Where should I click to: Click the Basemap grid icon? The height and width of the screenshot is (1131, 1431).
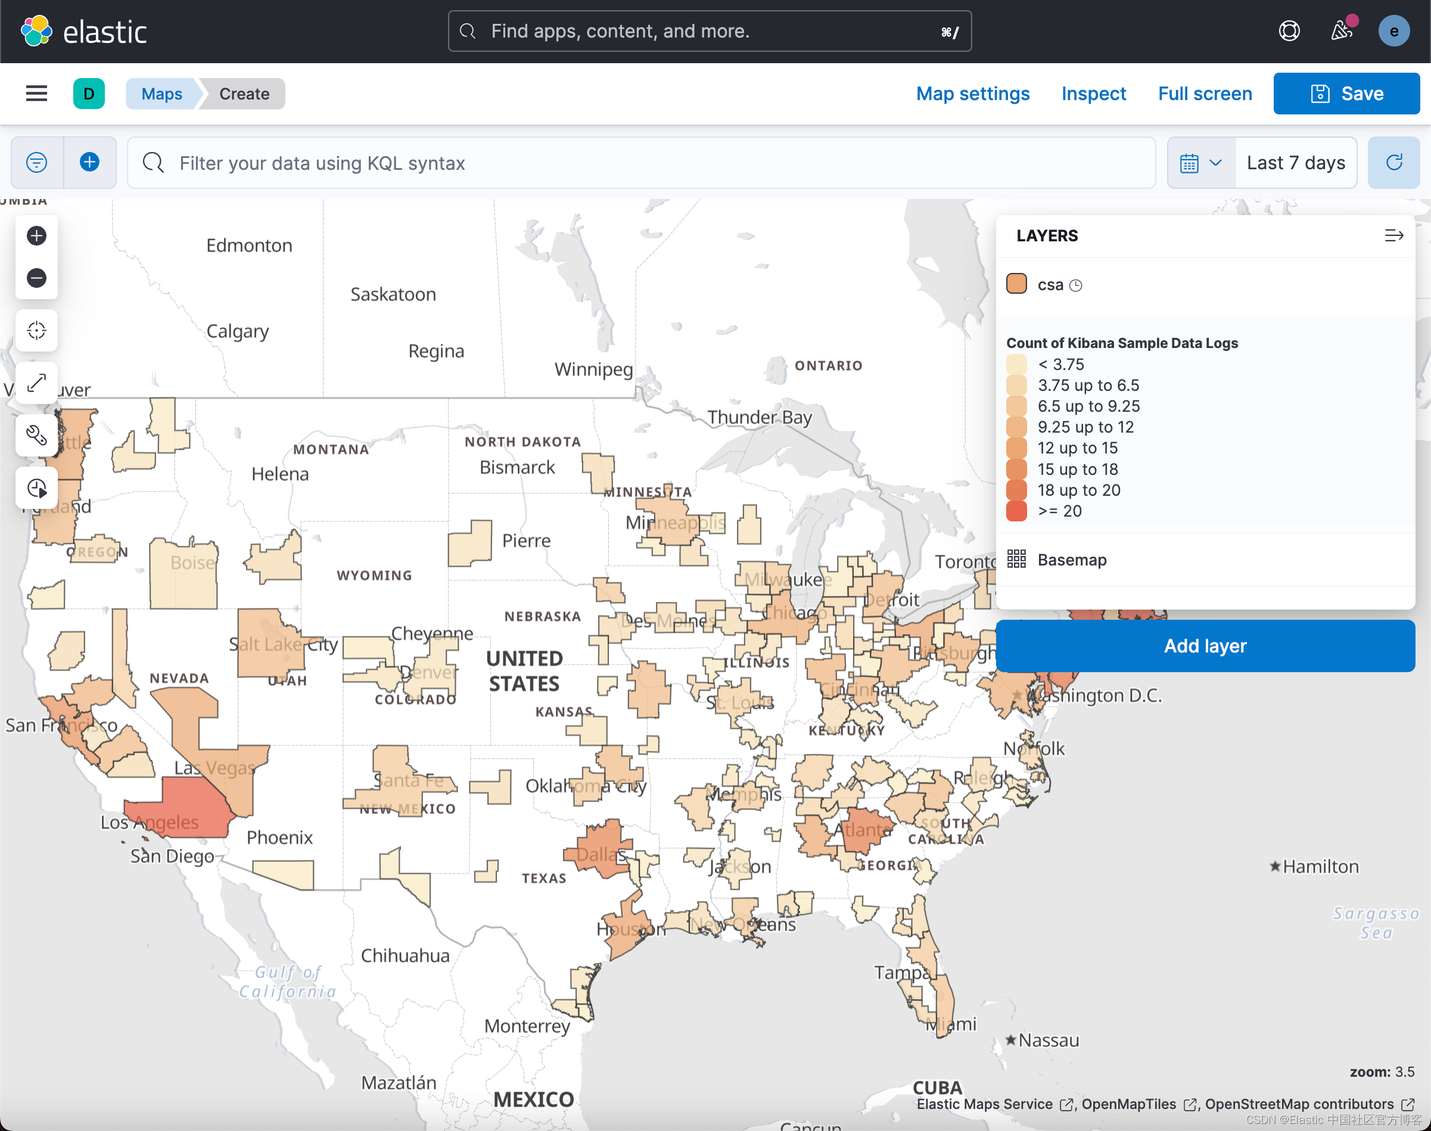pos(1018,559)
